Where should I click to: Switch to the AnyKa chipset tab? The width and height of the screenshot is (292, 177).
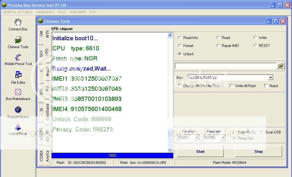point(48,156)
